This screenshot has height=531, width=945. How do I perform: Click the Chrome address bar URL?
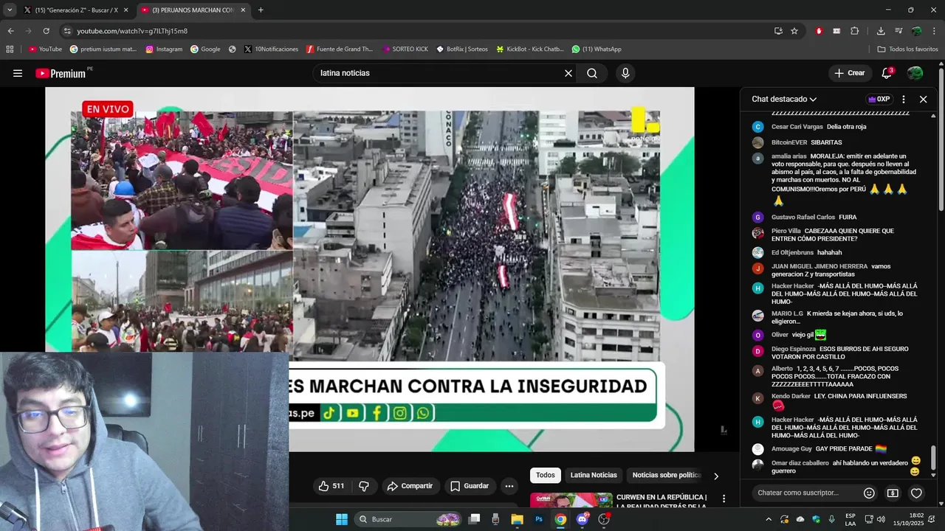[x=132, y=31]
